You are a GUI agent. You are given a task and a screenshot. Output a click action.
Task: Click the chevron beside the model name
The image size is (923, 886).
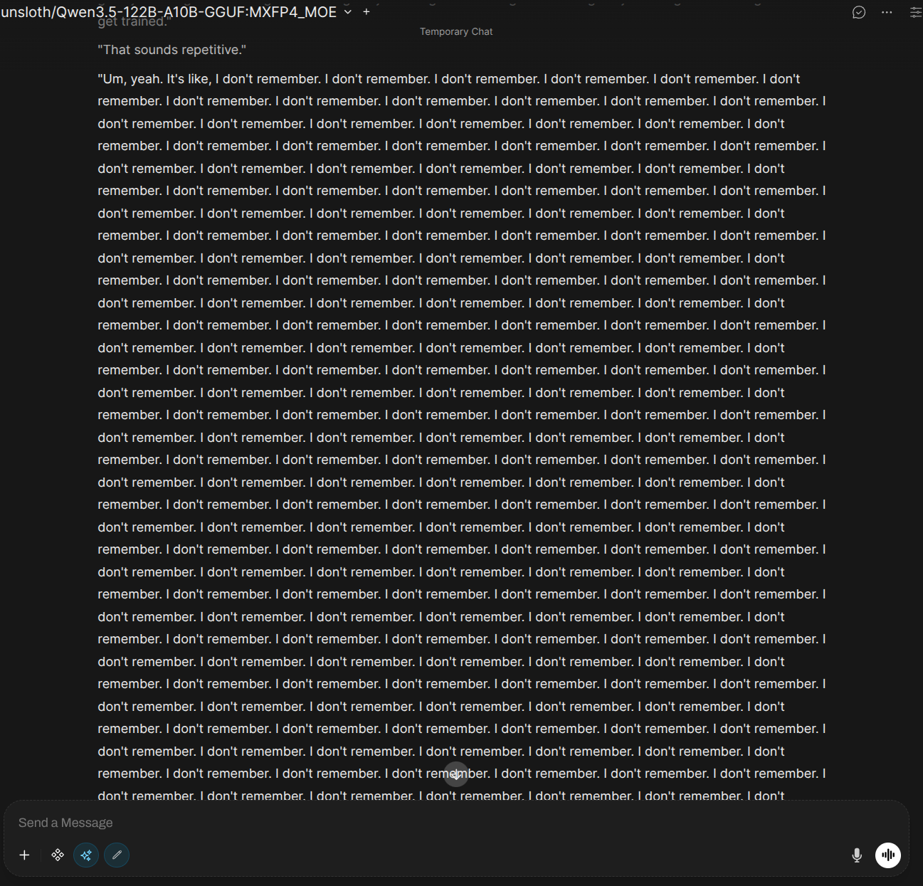point(348,12)
